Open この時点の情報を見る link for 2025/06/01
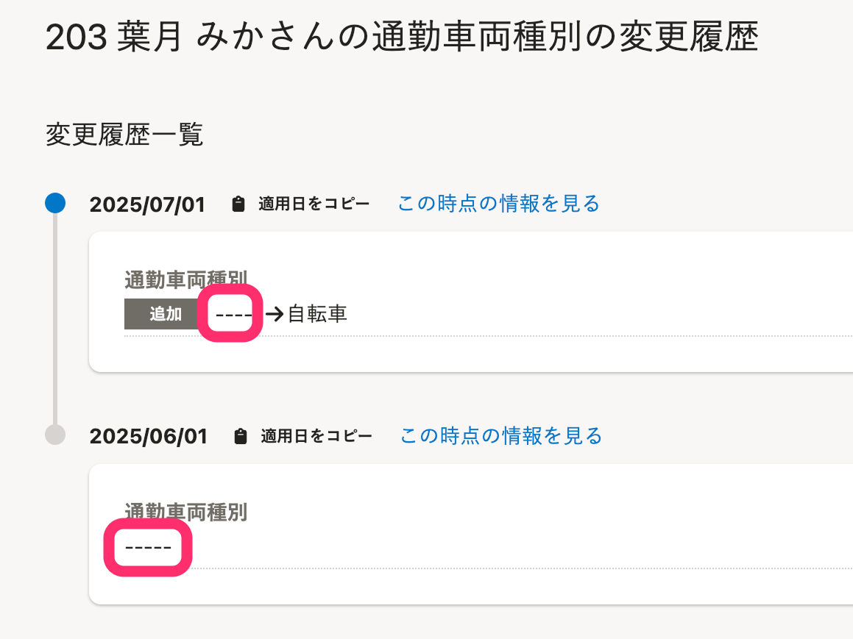This screenshot has height=639, width=853. [501, 436]
